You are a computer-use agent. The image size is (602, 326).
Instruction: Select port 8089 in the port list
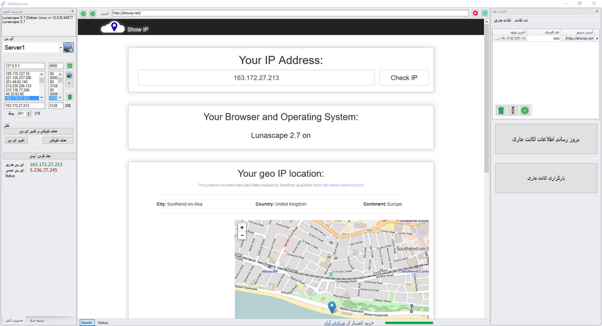53,94
